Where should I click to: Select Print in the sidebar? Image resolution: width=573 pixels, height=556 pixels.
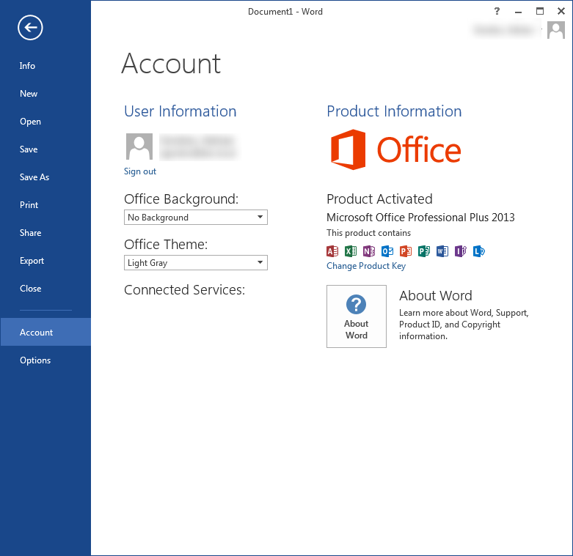point(29,205)
